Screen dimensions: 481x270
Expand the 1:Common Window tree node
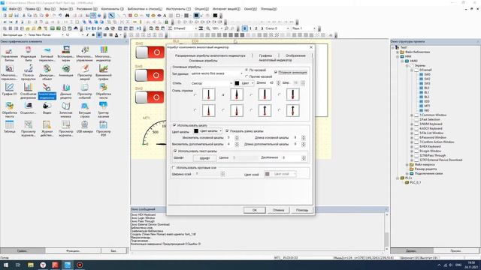click(x=412, y=115)
